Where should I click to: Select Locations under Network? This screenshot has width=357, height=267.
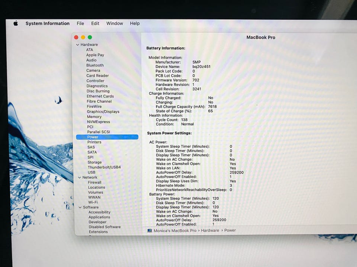tap(97, 187)
